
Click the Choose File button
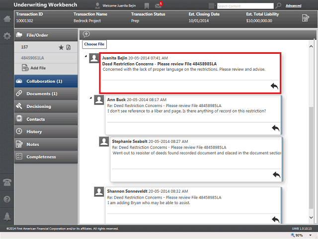94,44
